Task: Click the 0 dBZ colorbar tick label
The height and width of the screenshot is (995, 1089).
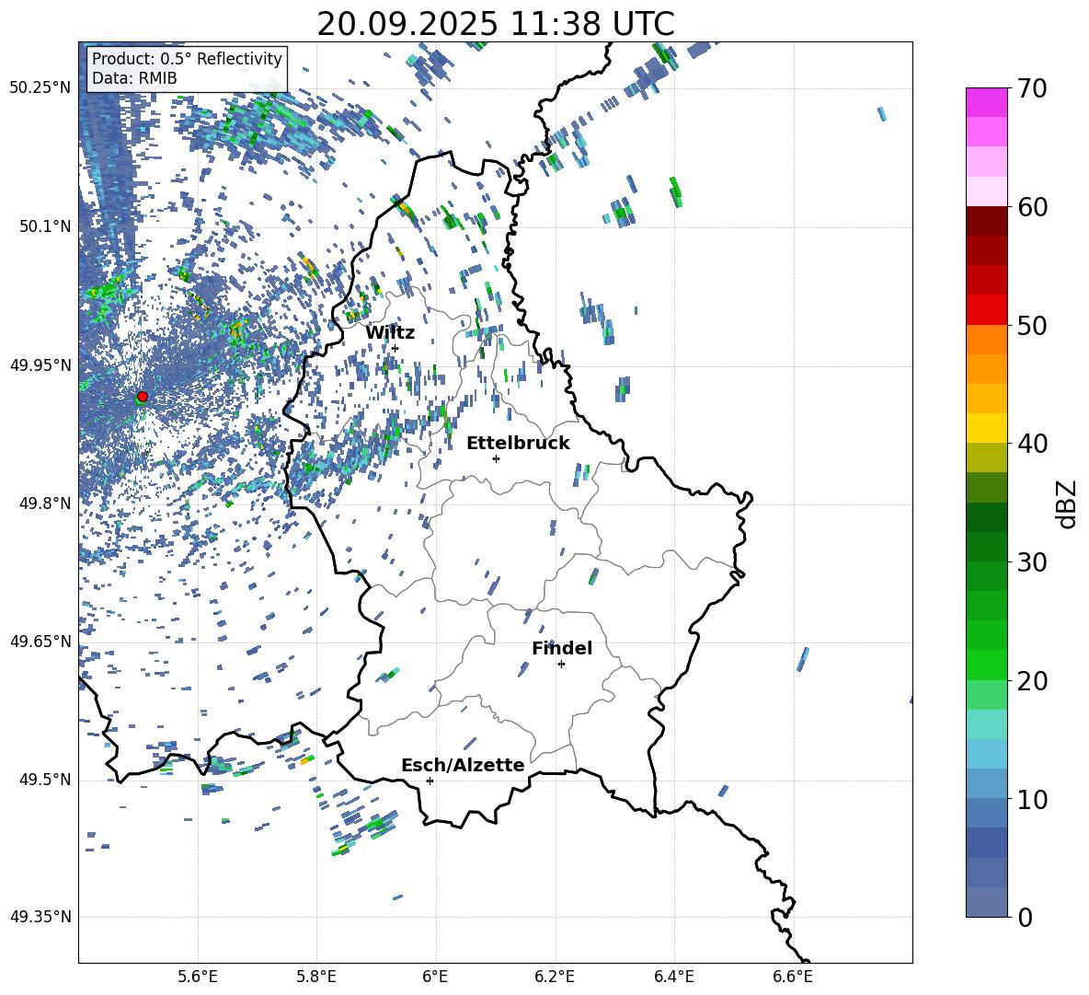Action: 1025,917
